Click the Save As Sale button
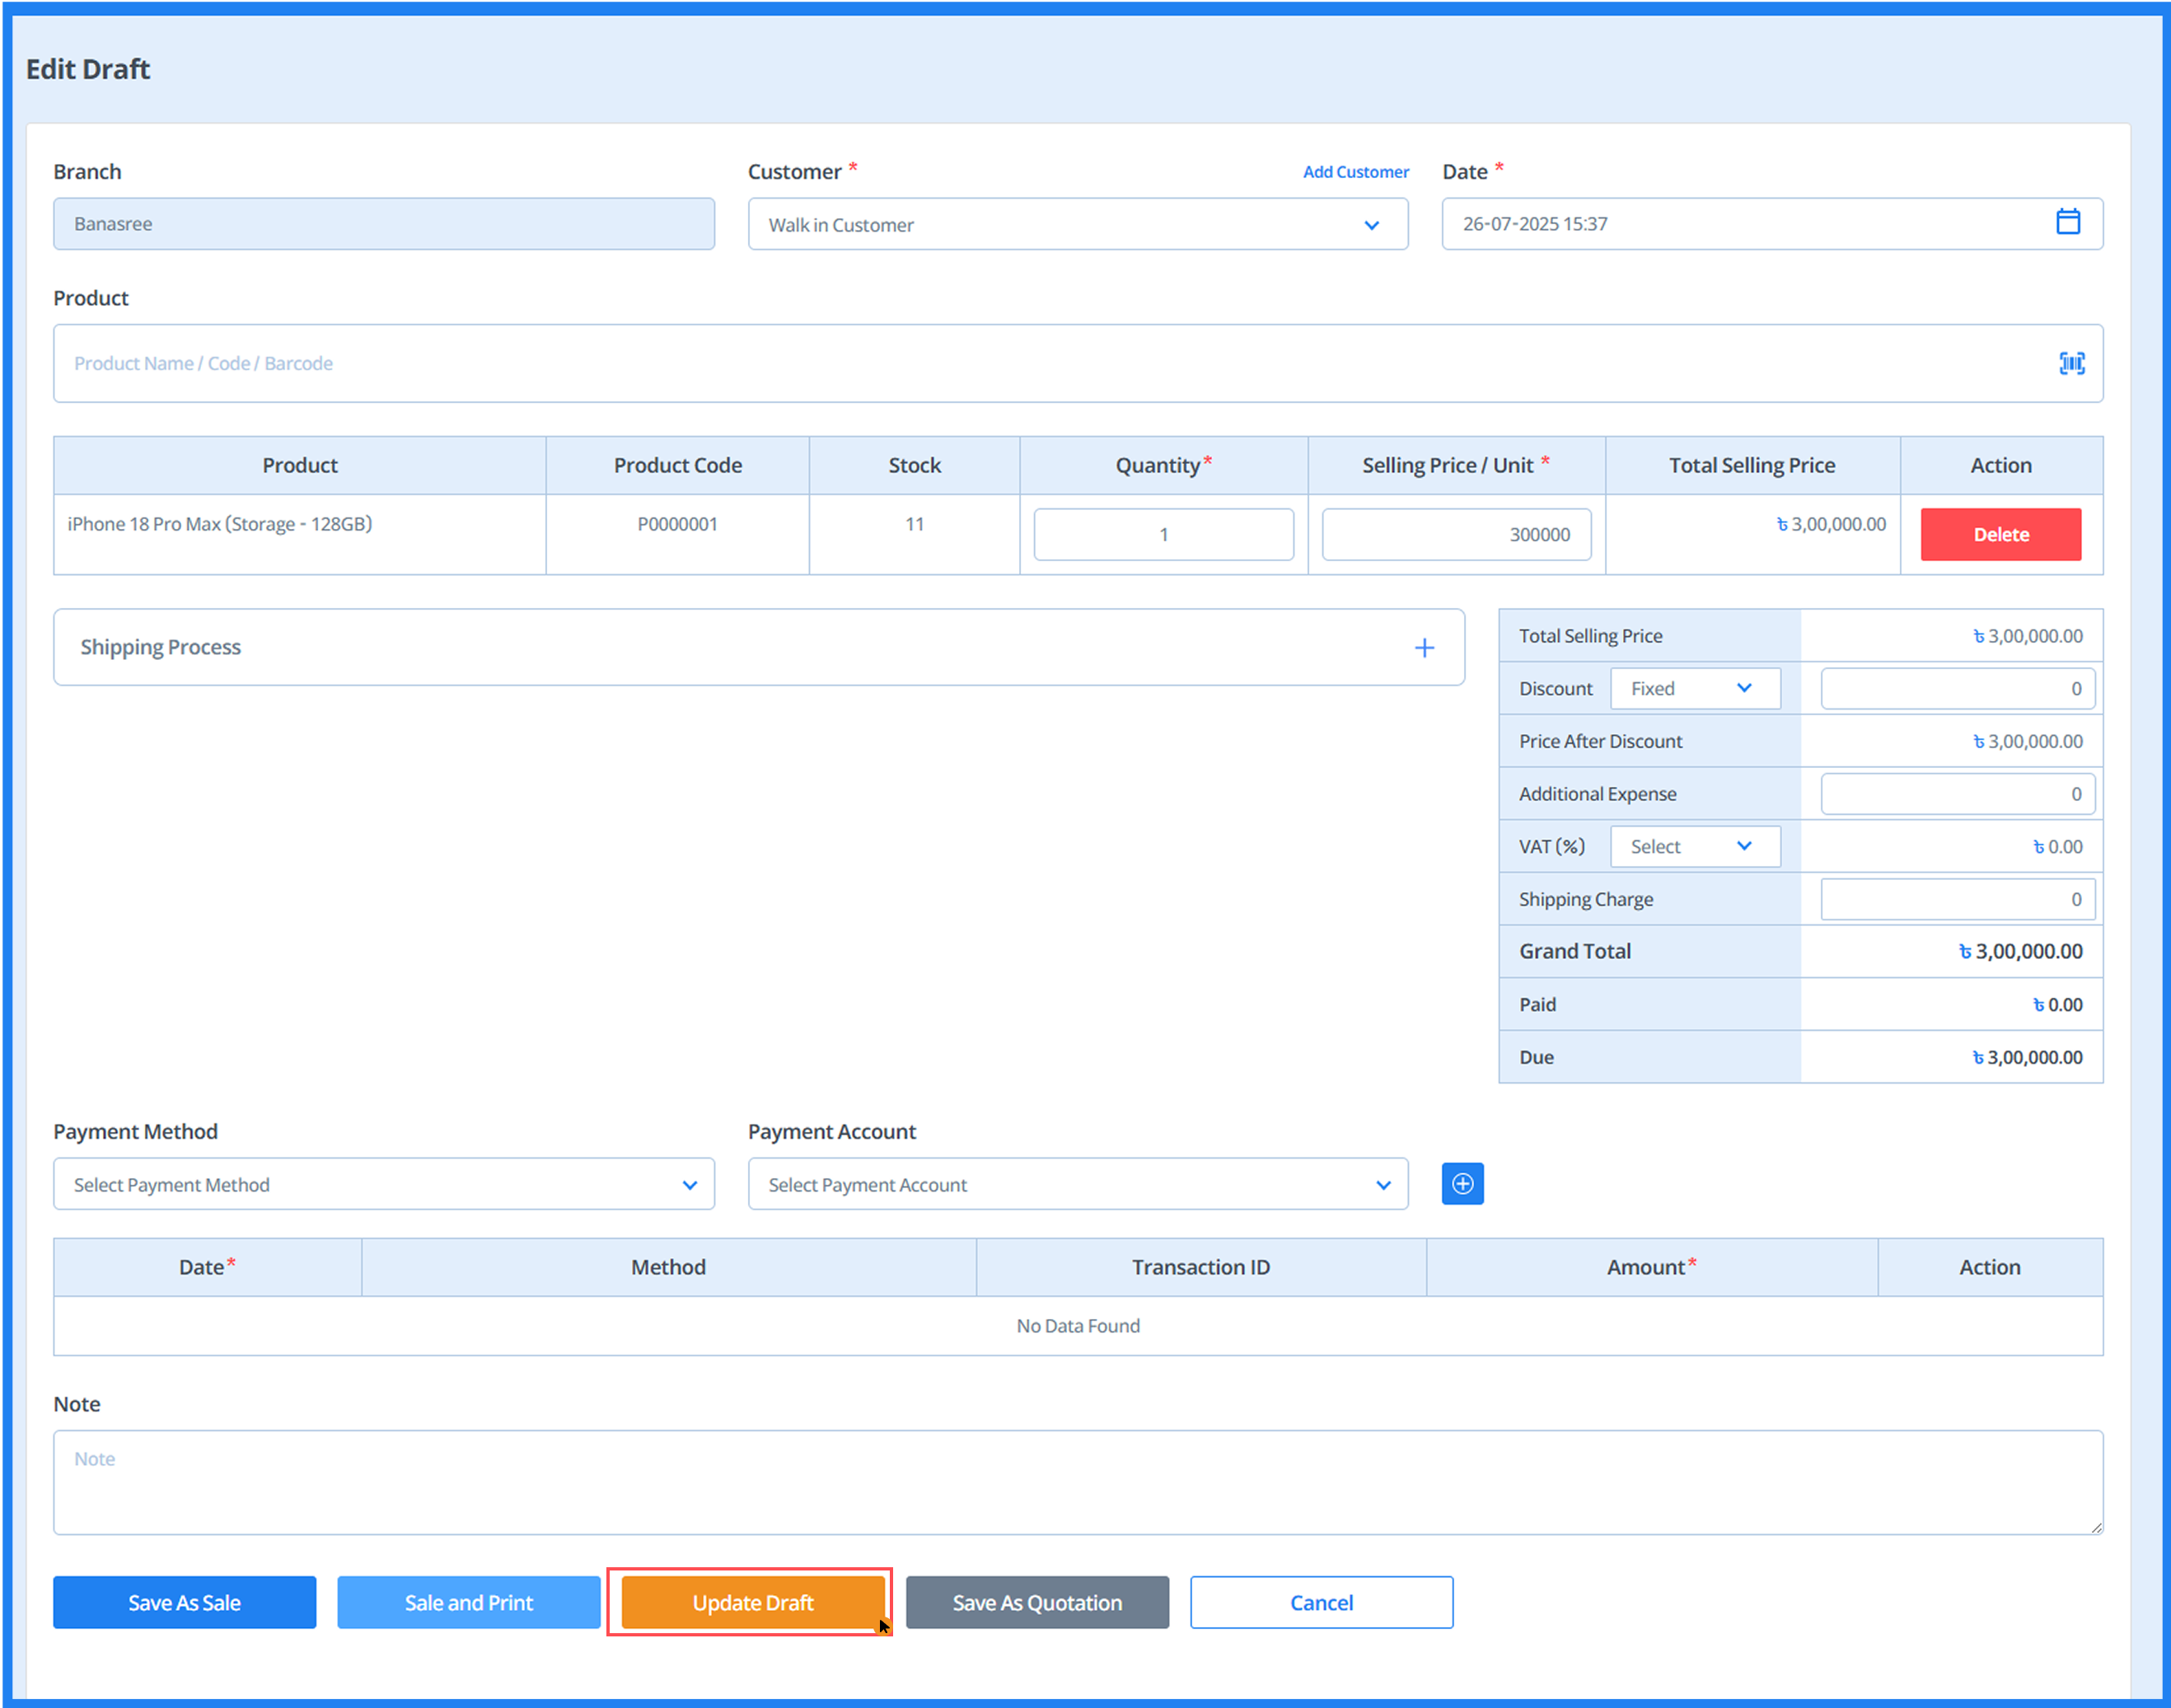 (184, 1602)
